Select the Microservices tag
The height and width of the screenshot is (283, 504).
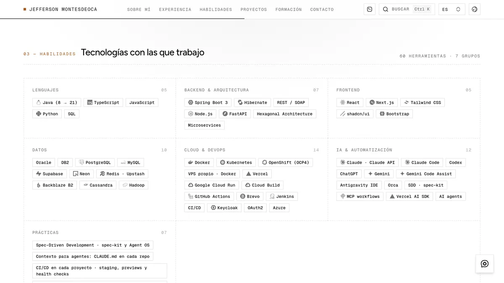point(205,125)
